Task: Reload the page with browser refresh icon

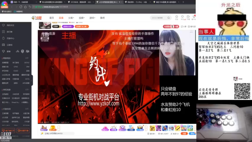Action: [x=21, y=7]
